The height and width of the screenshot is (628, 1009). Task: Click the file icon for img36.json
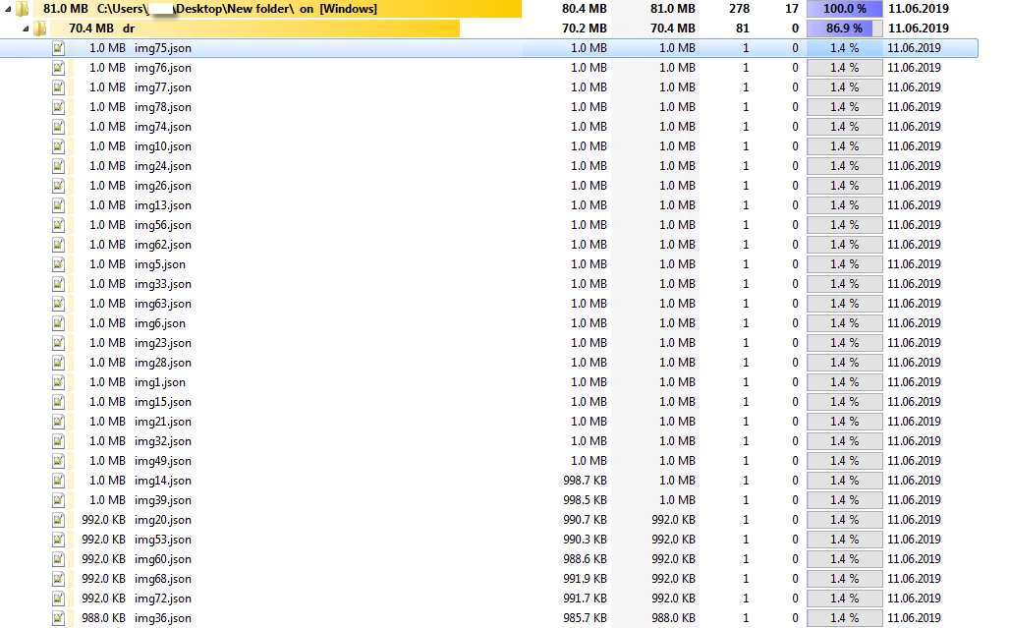pyautogui.click(x=59, y=618)
